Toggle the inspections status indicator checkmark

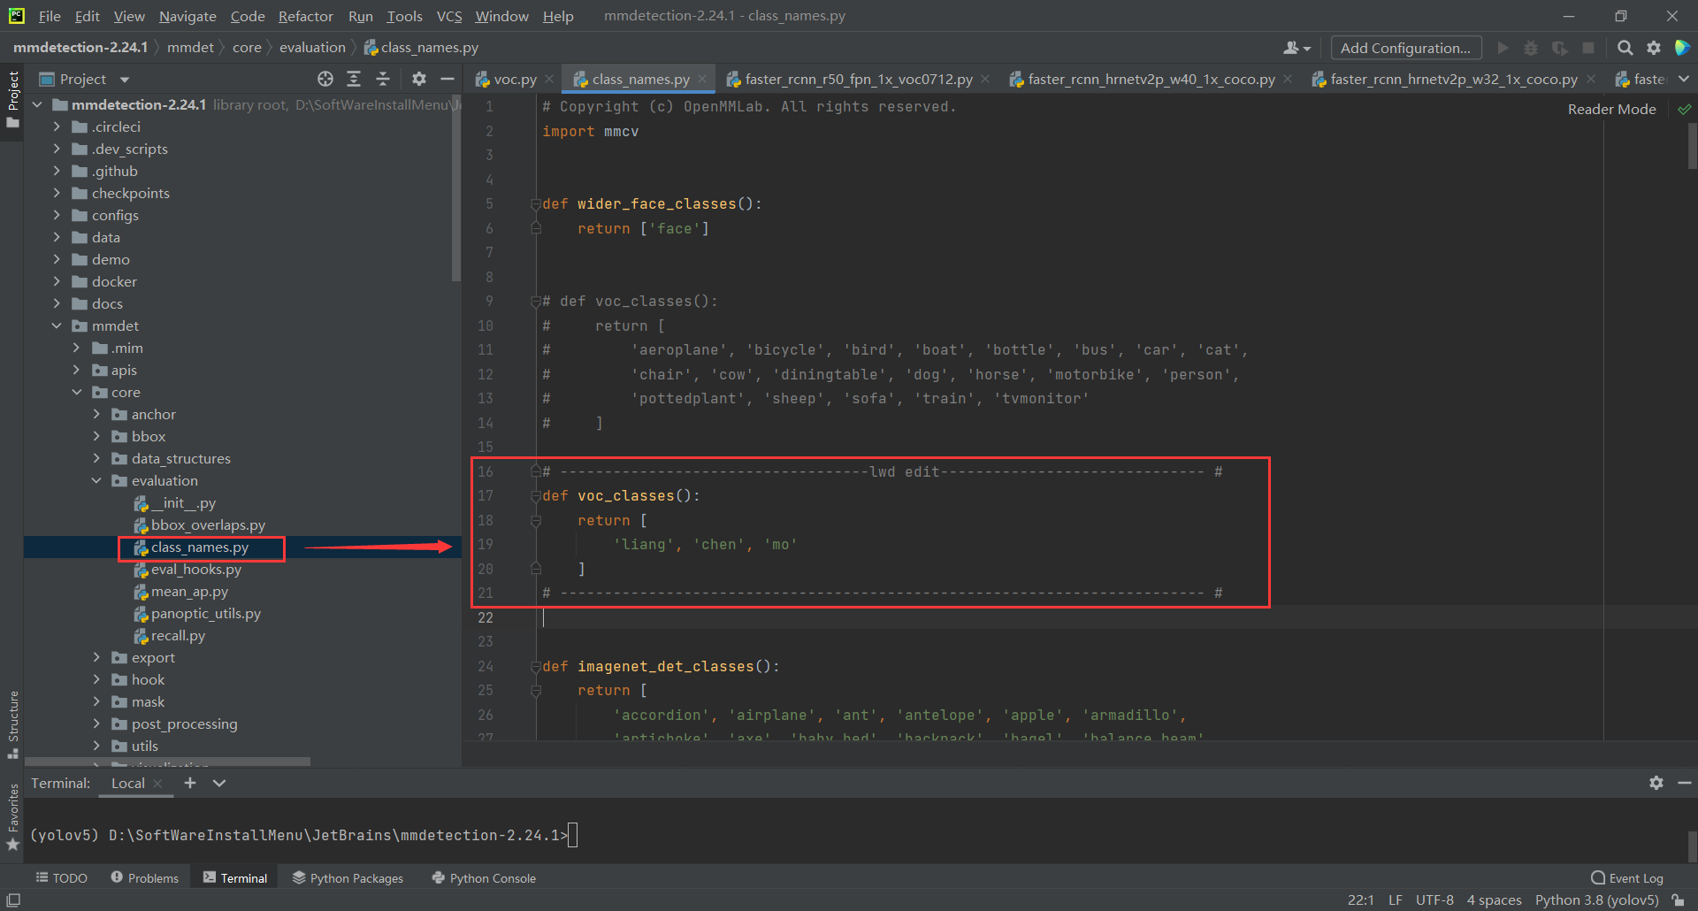[x=1685, y=109]
